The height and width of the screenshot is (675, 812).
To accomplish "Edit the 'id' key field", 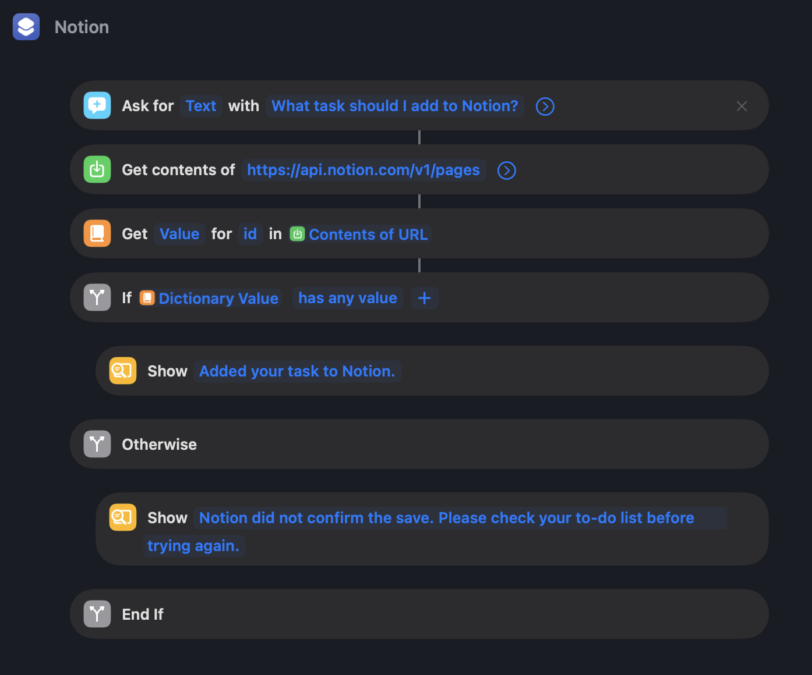I will click(x=250, y=234).
